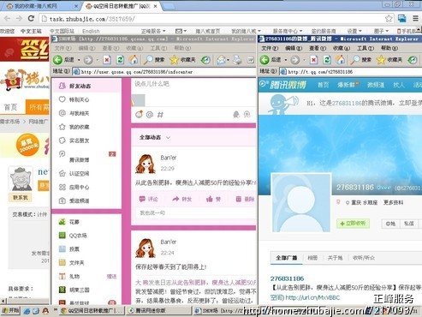Like the Ban'er 22:29 post
The height and width of the screenshot is (317, 422).
coord(213,199)
